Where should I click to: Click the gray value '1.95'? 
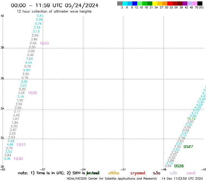(x=20, y=100)
